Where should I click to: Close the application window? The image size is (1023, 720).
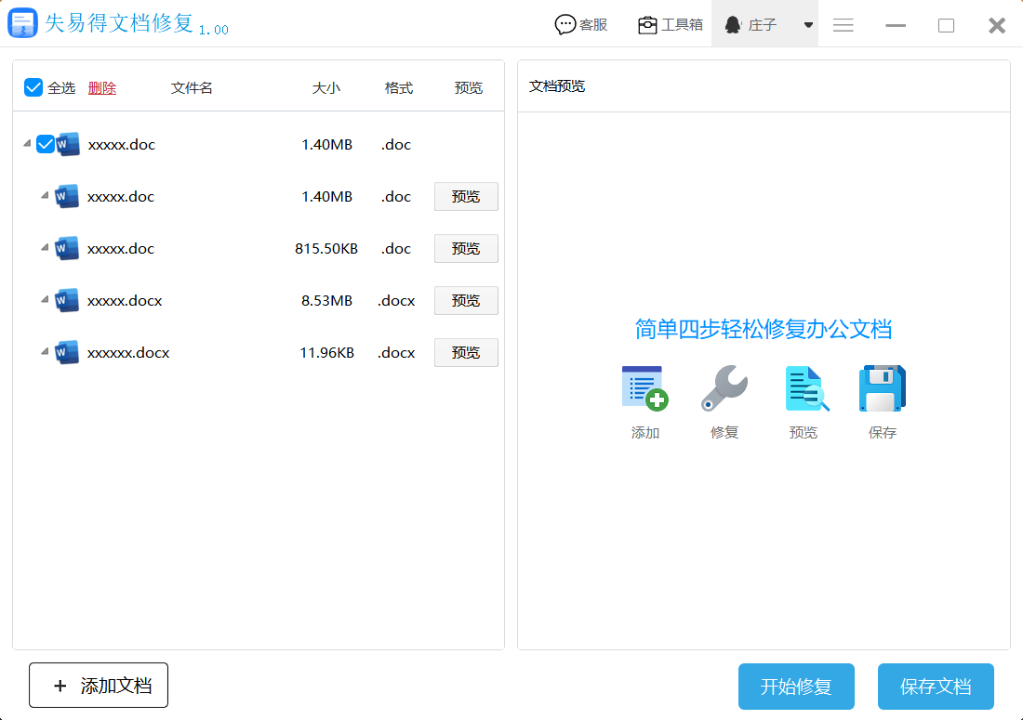(x=997, y=25)
